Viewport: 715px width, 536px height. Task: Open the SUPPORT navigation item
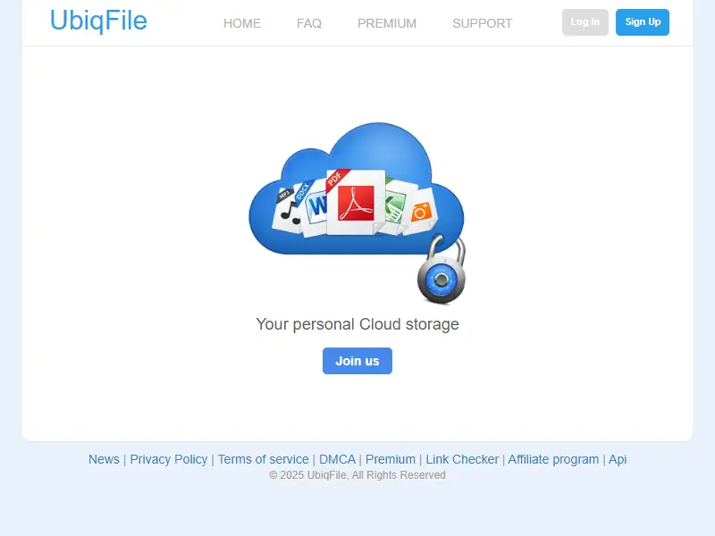pyautogui.click(x=483, y=23)
